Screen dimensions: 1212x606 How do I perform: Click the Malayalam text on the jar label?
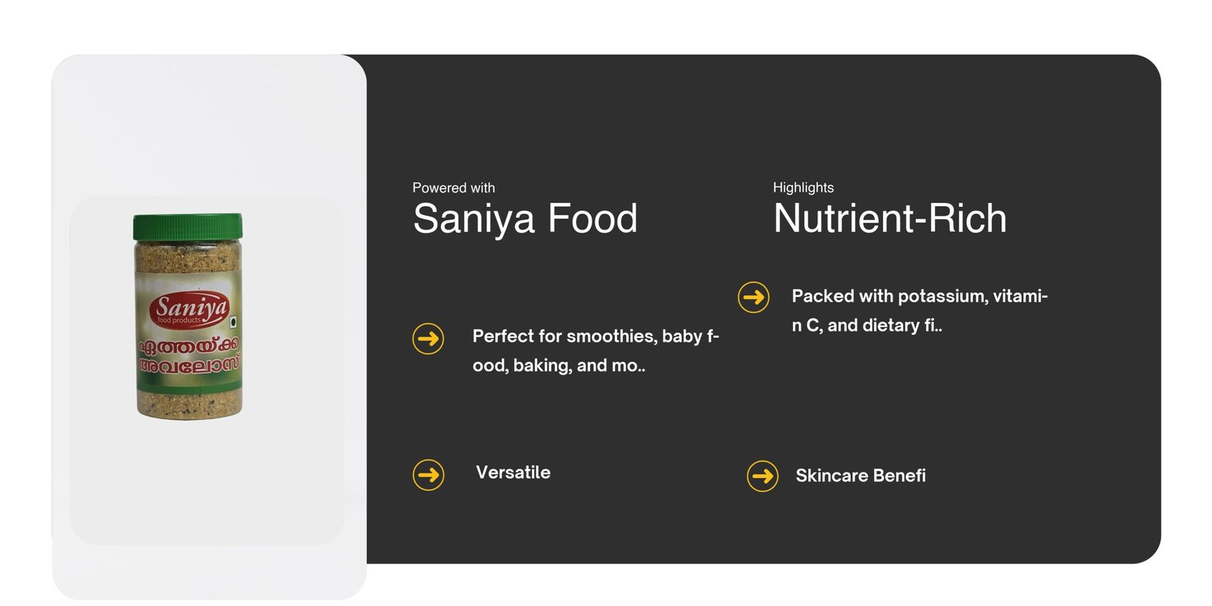coord(189,355)
